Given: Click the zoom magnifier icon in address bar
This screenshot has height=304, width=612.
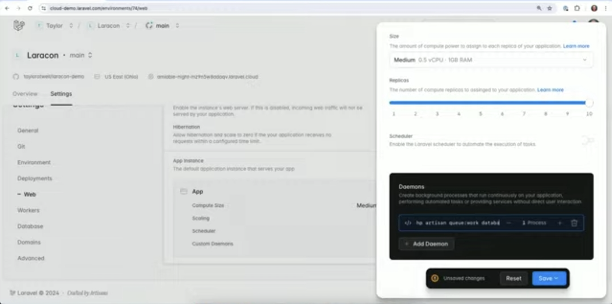Looking at the screenshot, I should [539, 8].
